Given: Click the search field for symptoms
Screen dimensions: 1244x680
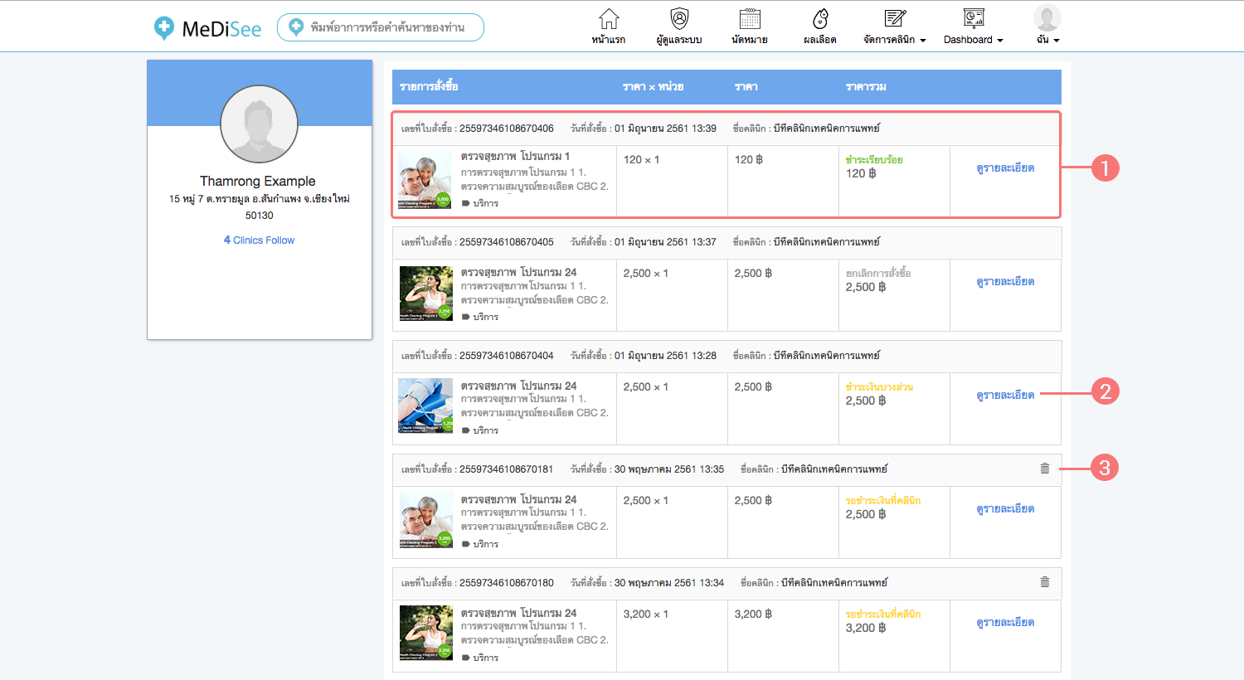Looking at the screenshot, I should tap(386, 27).
